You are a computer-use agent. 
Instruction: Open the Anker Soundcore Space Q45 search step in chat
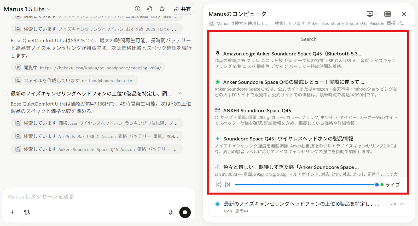[x=97, y=149]
